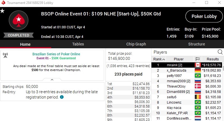Click the info icon beside re-entry text

pos(62,97)
